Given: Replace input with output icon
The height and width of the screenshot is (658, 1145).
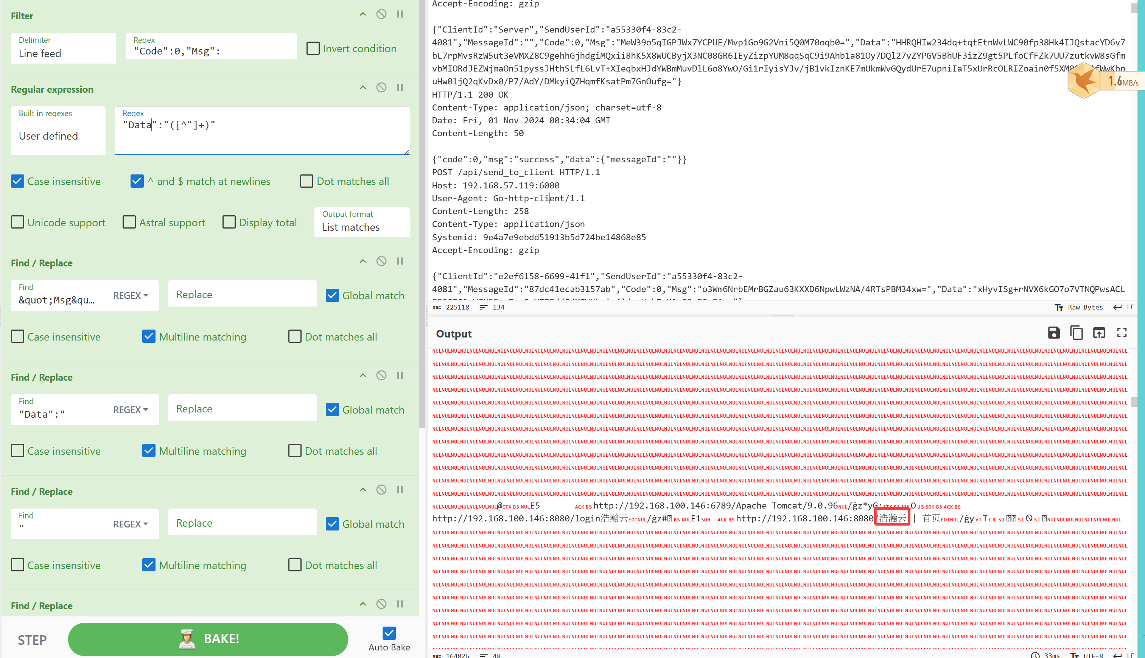Looking at the screenshot, I should [1098, 333].
